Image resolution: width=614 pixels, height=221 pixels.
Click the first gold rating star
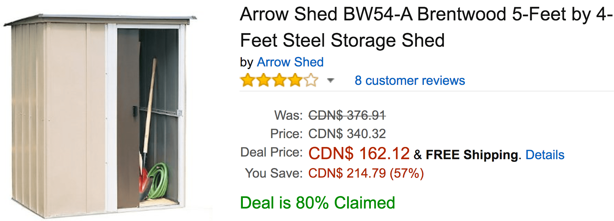[x=247, y=80]
